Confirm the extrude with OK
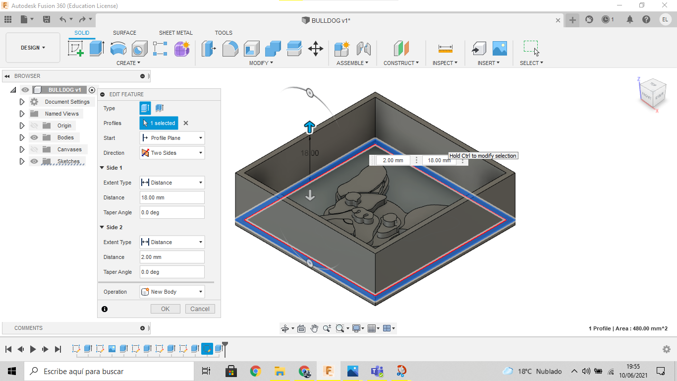The width and height of the screenshot is (677, 381). click(166, 309)
